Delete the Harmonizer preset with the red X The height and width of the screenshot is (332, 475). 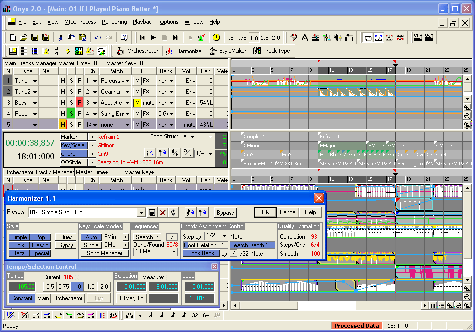coord(163,213)
